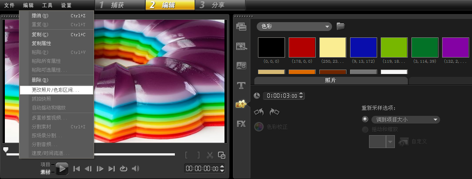Open the Title library AB icon
This screenshot has height=179, width=472.
click(x=241, y=66)
